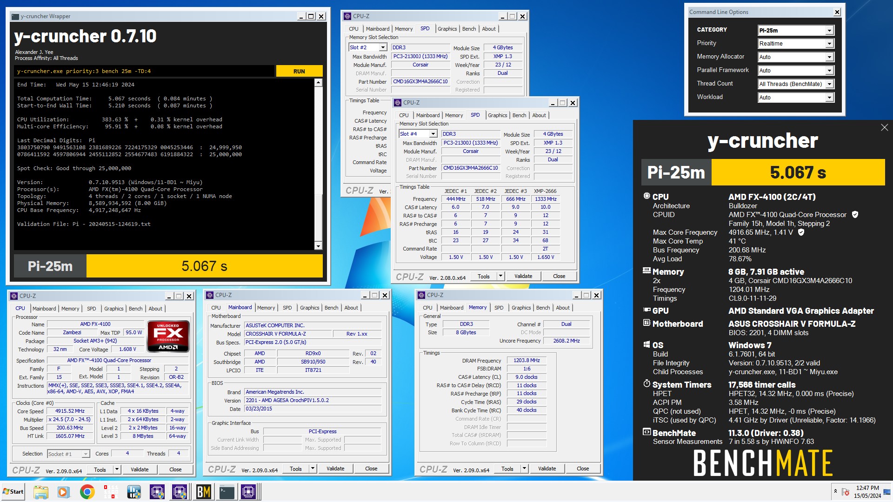
Task: Click the command prompt terminal taskbar icon
Action: [227, 492]
